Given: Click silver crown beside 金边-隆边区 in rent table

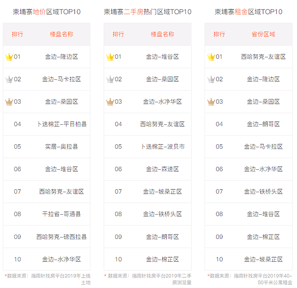Looking at the screenshot, I should coord(211,79).
